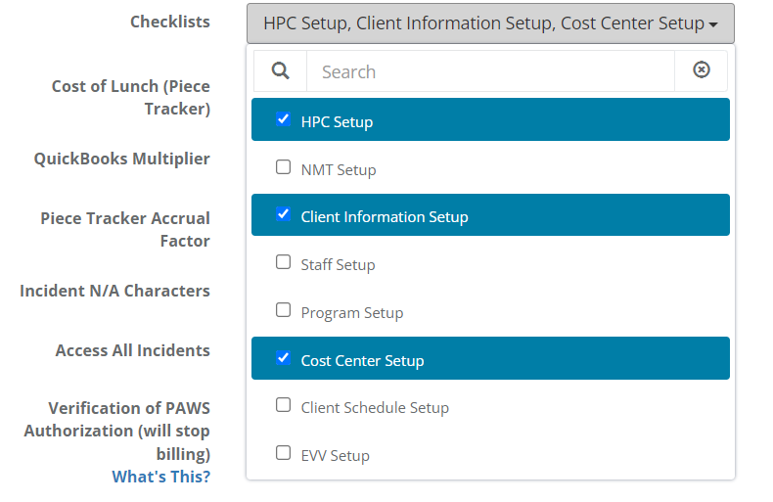Uncheck the Client Information Setup checkbox
The image size is (773, 502).
(283, 214)
